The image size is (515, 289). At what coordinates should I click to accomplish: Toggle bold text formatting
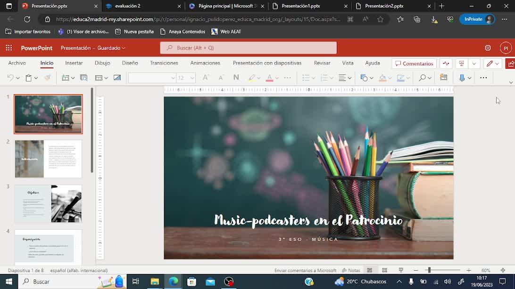coord(236,78)
